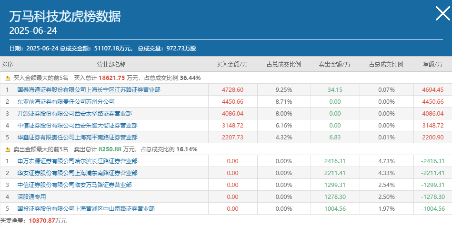The width and height of the screenshot is (452, 226).
Task: Open 开源证券西安太华路证券营业部 link
Action: pos(74,113)
